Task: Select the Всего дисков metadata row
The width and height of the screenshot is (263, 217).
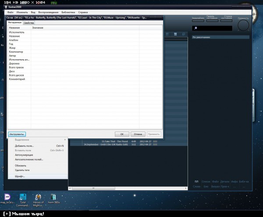Action: [x=85, y=75]
